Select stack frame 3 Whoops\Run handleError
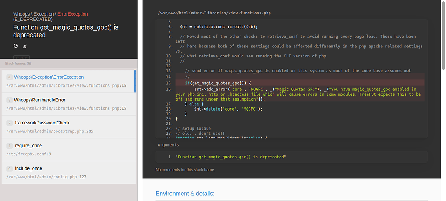The width and height of the screenshot is (446, 201). [39, 100]
